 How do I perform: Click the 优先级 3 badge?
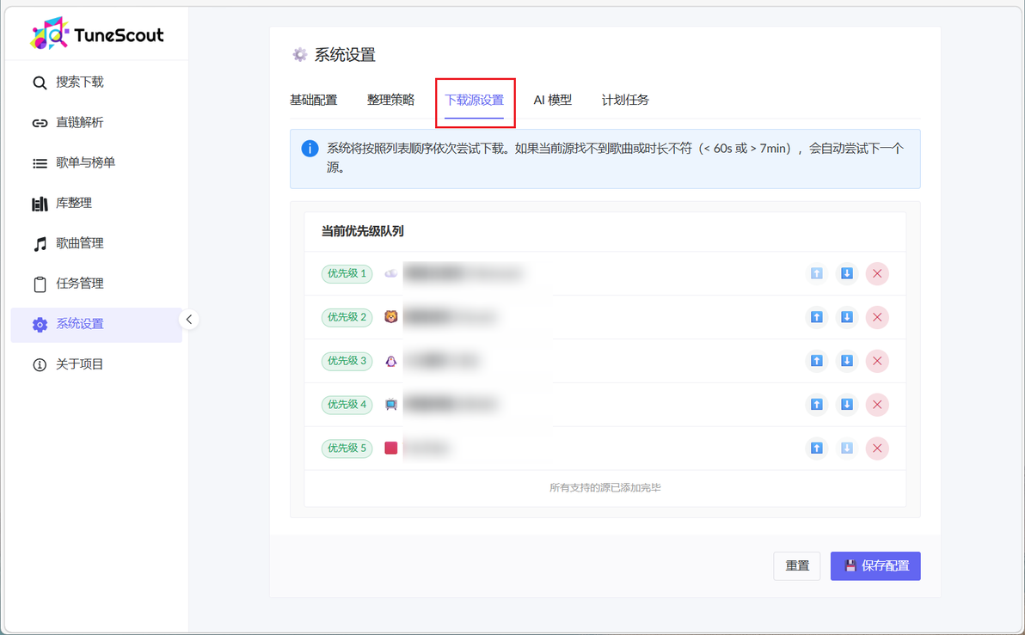347,361
